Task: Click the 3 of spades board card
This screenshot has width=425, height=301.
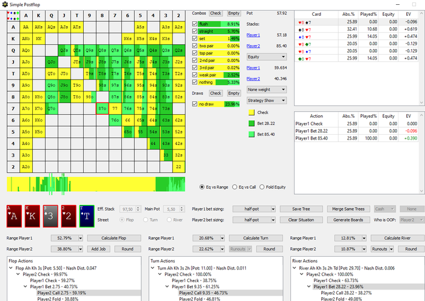Action: [50, 216]
